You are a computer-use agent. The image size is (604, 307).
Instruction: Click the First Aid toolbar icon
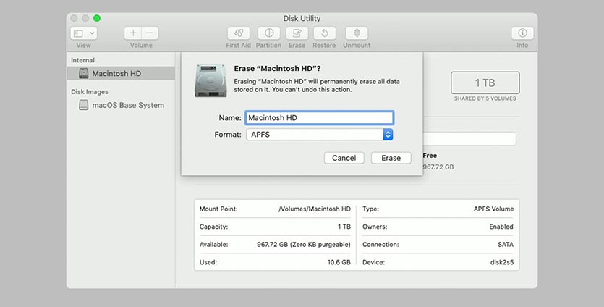coord(238,33)
